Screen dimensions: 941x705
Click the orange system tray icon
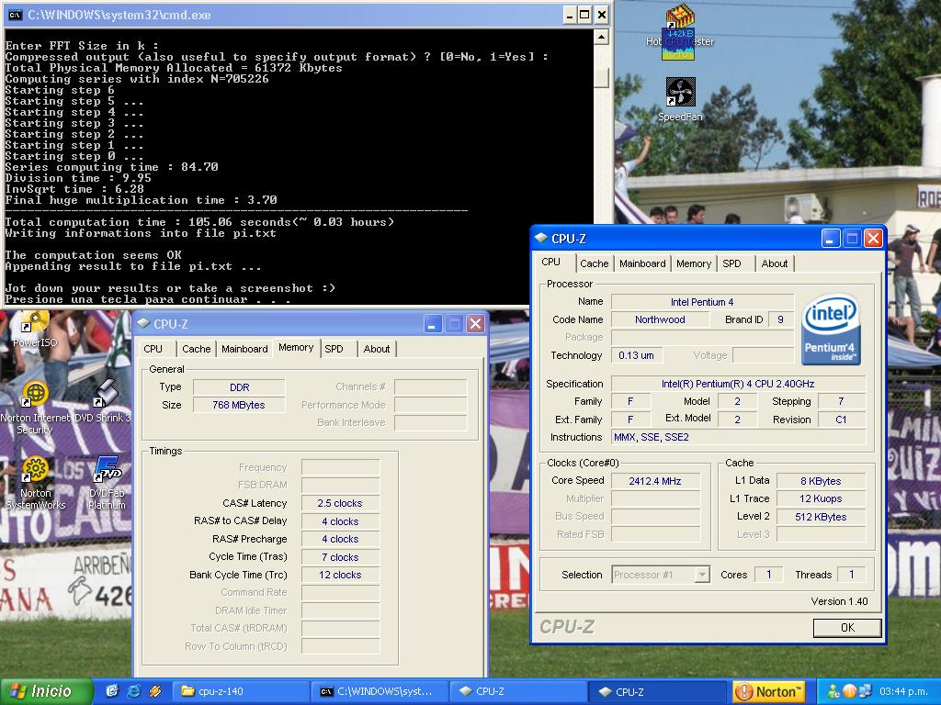click(849, 691)
